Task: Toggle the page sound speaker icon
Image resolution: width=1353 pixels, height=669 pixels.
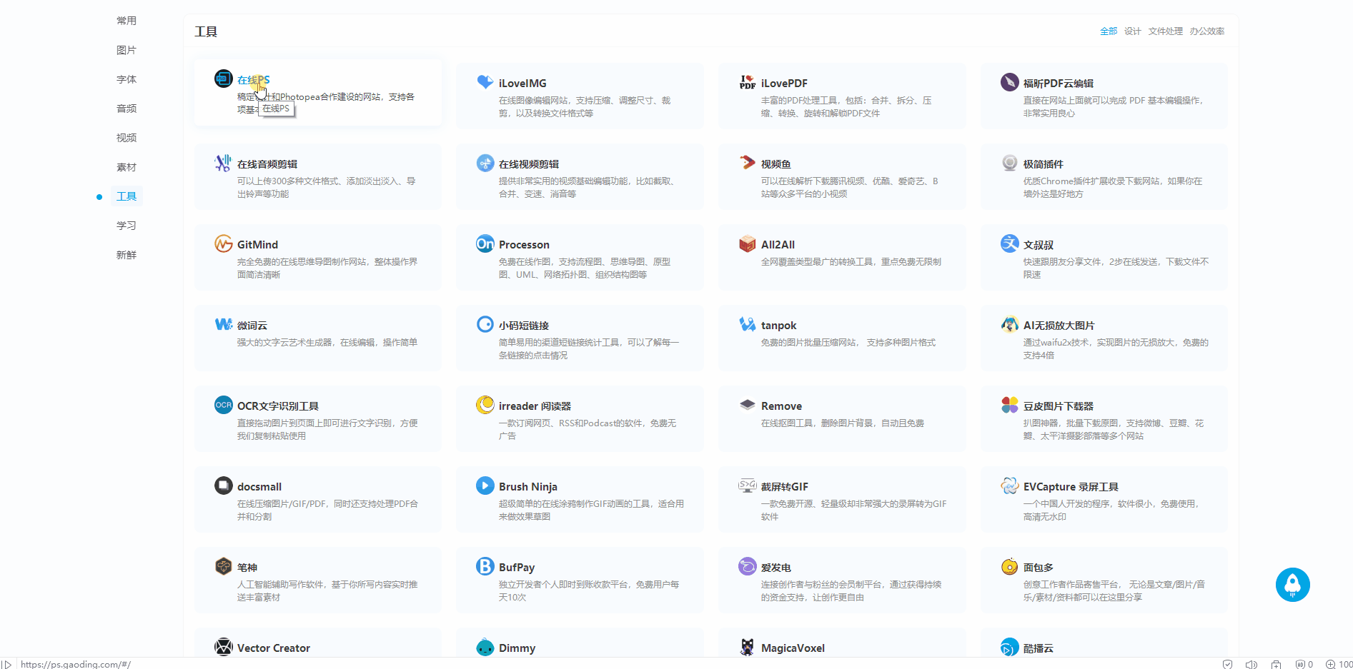Action: (x=1252, y=664)
